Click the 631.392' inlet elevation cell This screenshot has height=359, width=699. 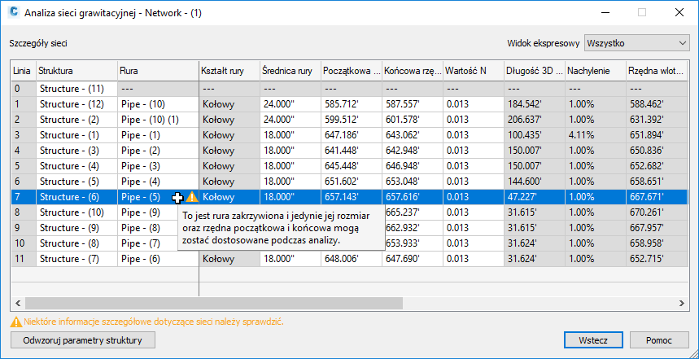pyautogui.click(x=657, y=120)
